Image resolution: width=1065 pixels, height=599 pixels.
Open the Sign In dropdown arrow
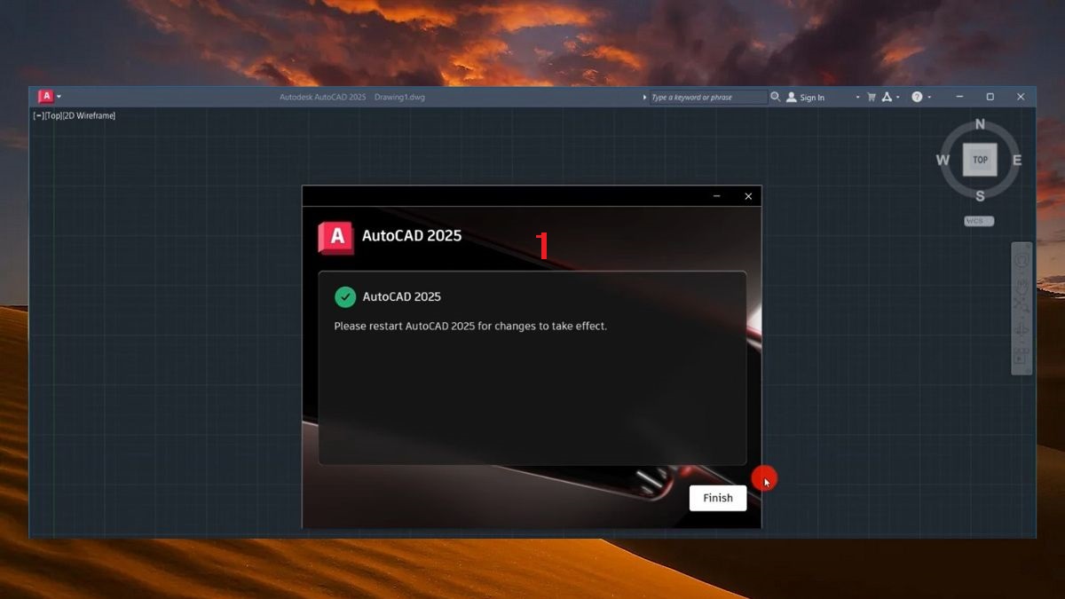click(x=857, y=98)
